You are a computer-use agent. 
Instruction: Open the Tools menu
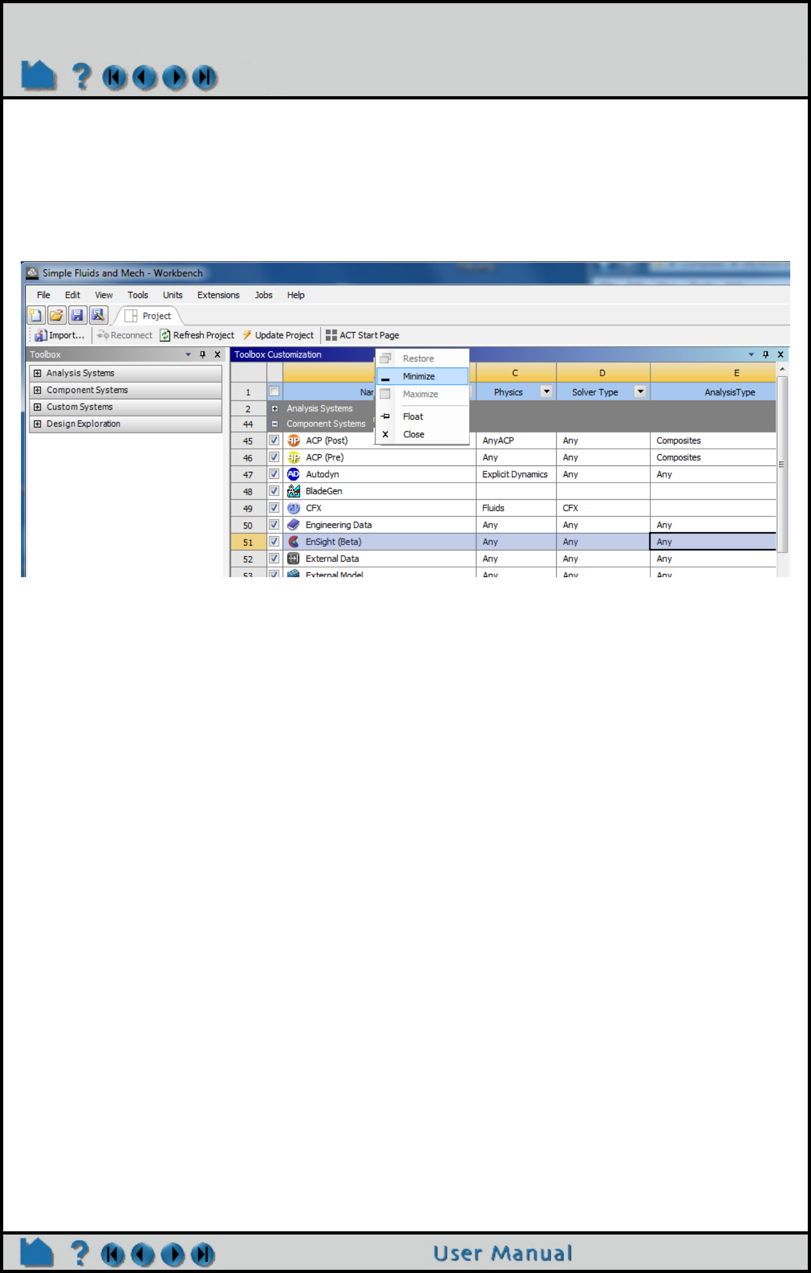[138, 295]
